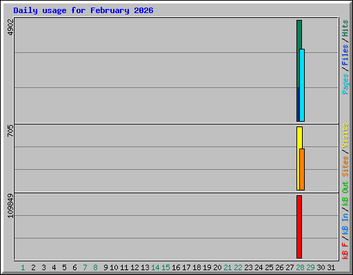
Task: Click day 31 on the x-axis
Action: (331, 267)
